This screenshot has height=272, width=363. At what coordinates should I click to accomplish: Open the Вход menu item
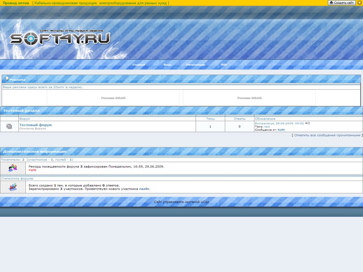[167, 65]
